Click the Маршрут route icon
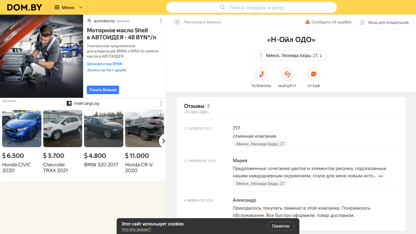 (x=287, y=74)
